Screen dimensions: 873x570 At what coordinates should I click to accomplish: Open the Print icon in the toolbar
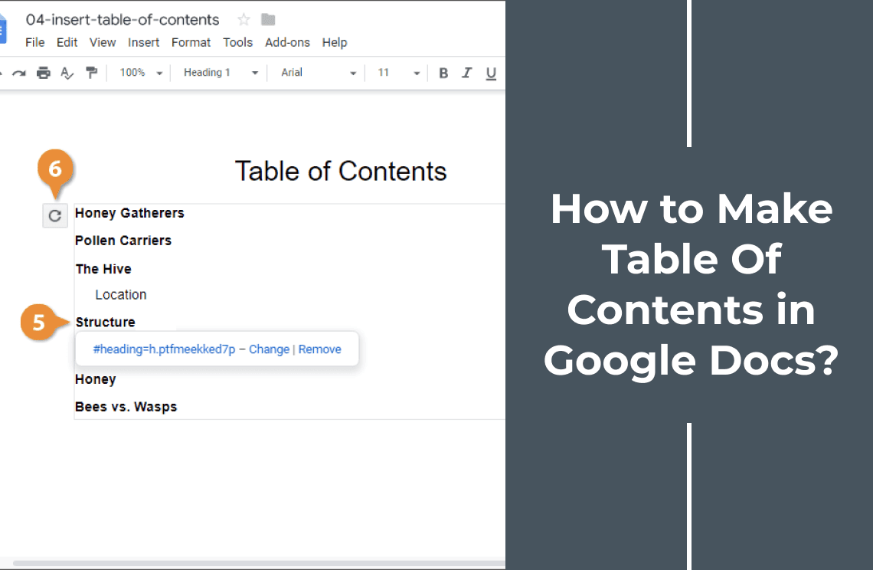(x=44, y=73)
